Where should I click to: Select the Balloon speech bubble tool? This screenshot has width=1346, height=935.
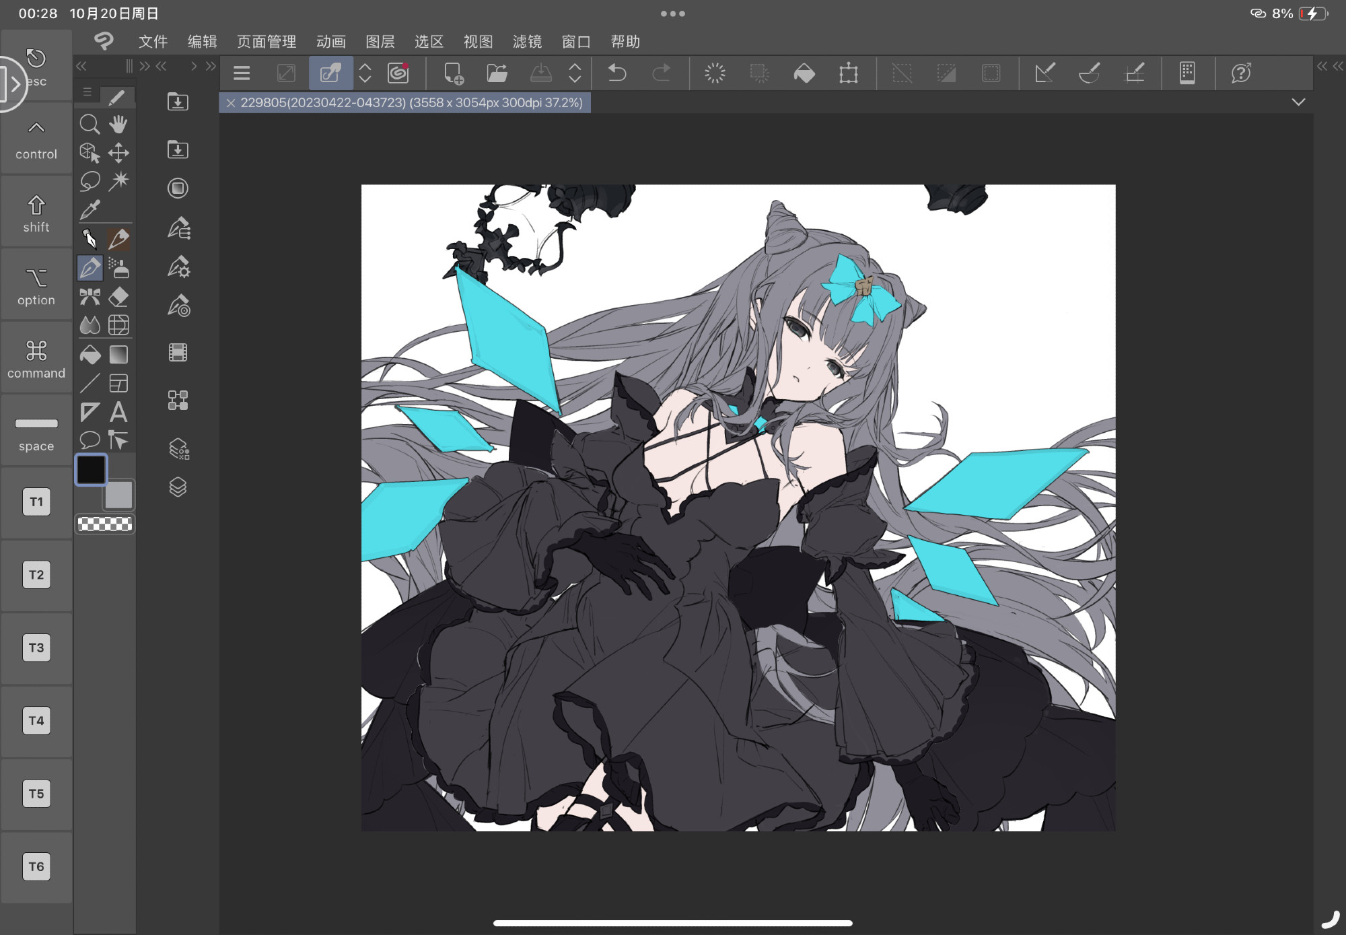pyautogui.click(x=90, y=440)
